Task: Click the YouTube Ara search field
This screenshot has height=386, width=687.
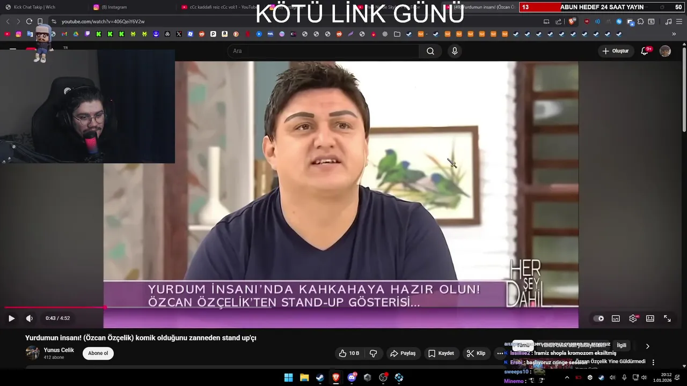Action: tap(323, 51)
